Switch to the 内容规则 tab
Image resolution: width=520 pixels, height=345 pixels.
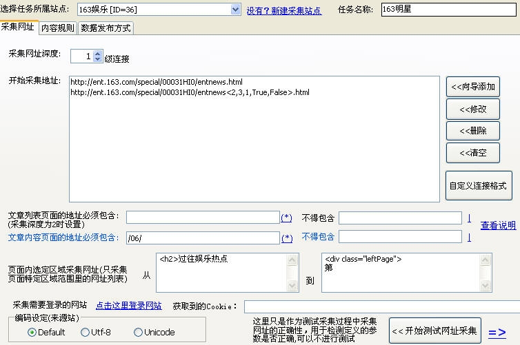[x=57, y=28]
